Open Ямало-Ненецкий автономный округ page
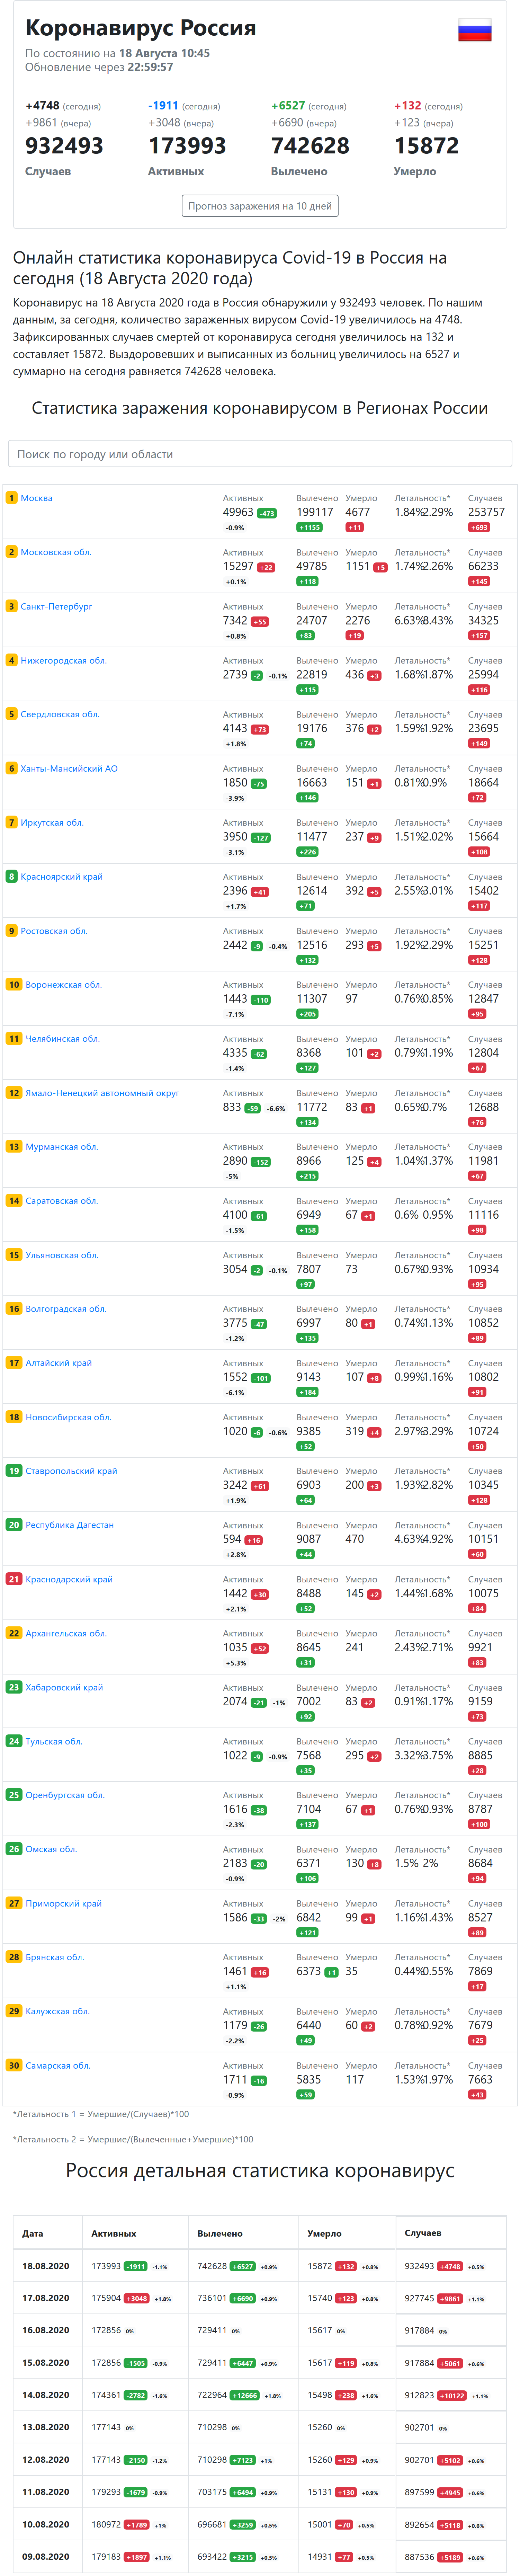 [102, 1093]
